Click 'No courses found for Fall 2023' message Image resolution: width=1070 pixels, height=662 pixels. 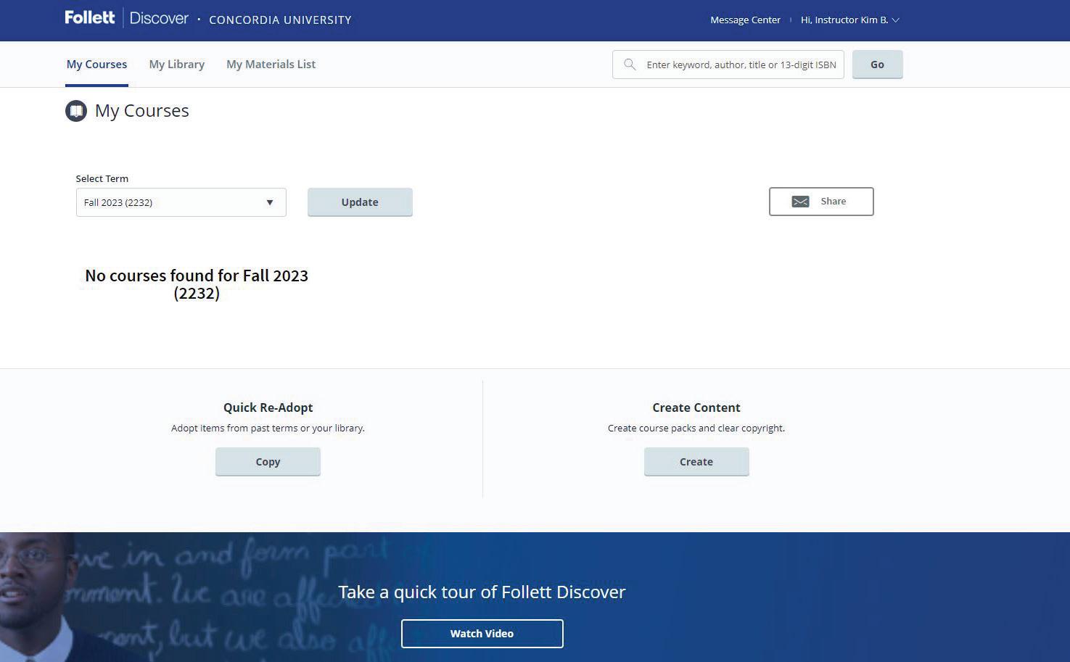[197, 284]
